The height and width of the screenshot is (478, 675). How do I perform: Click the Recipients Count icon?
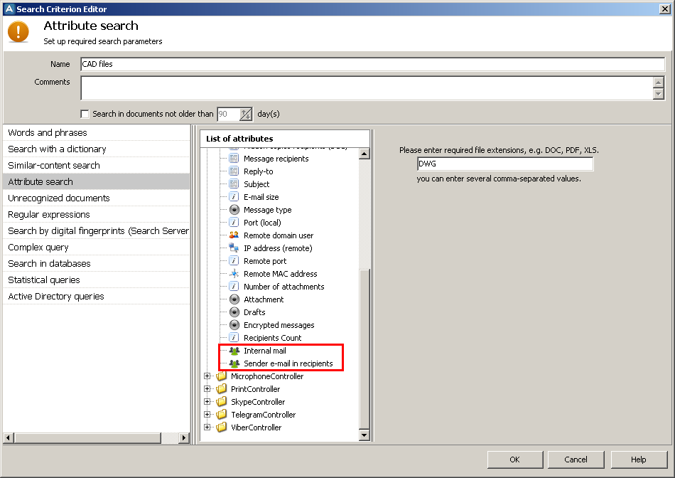pos(234,337)
